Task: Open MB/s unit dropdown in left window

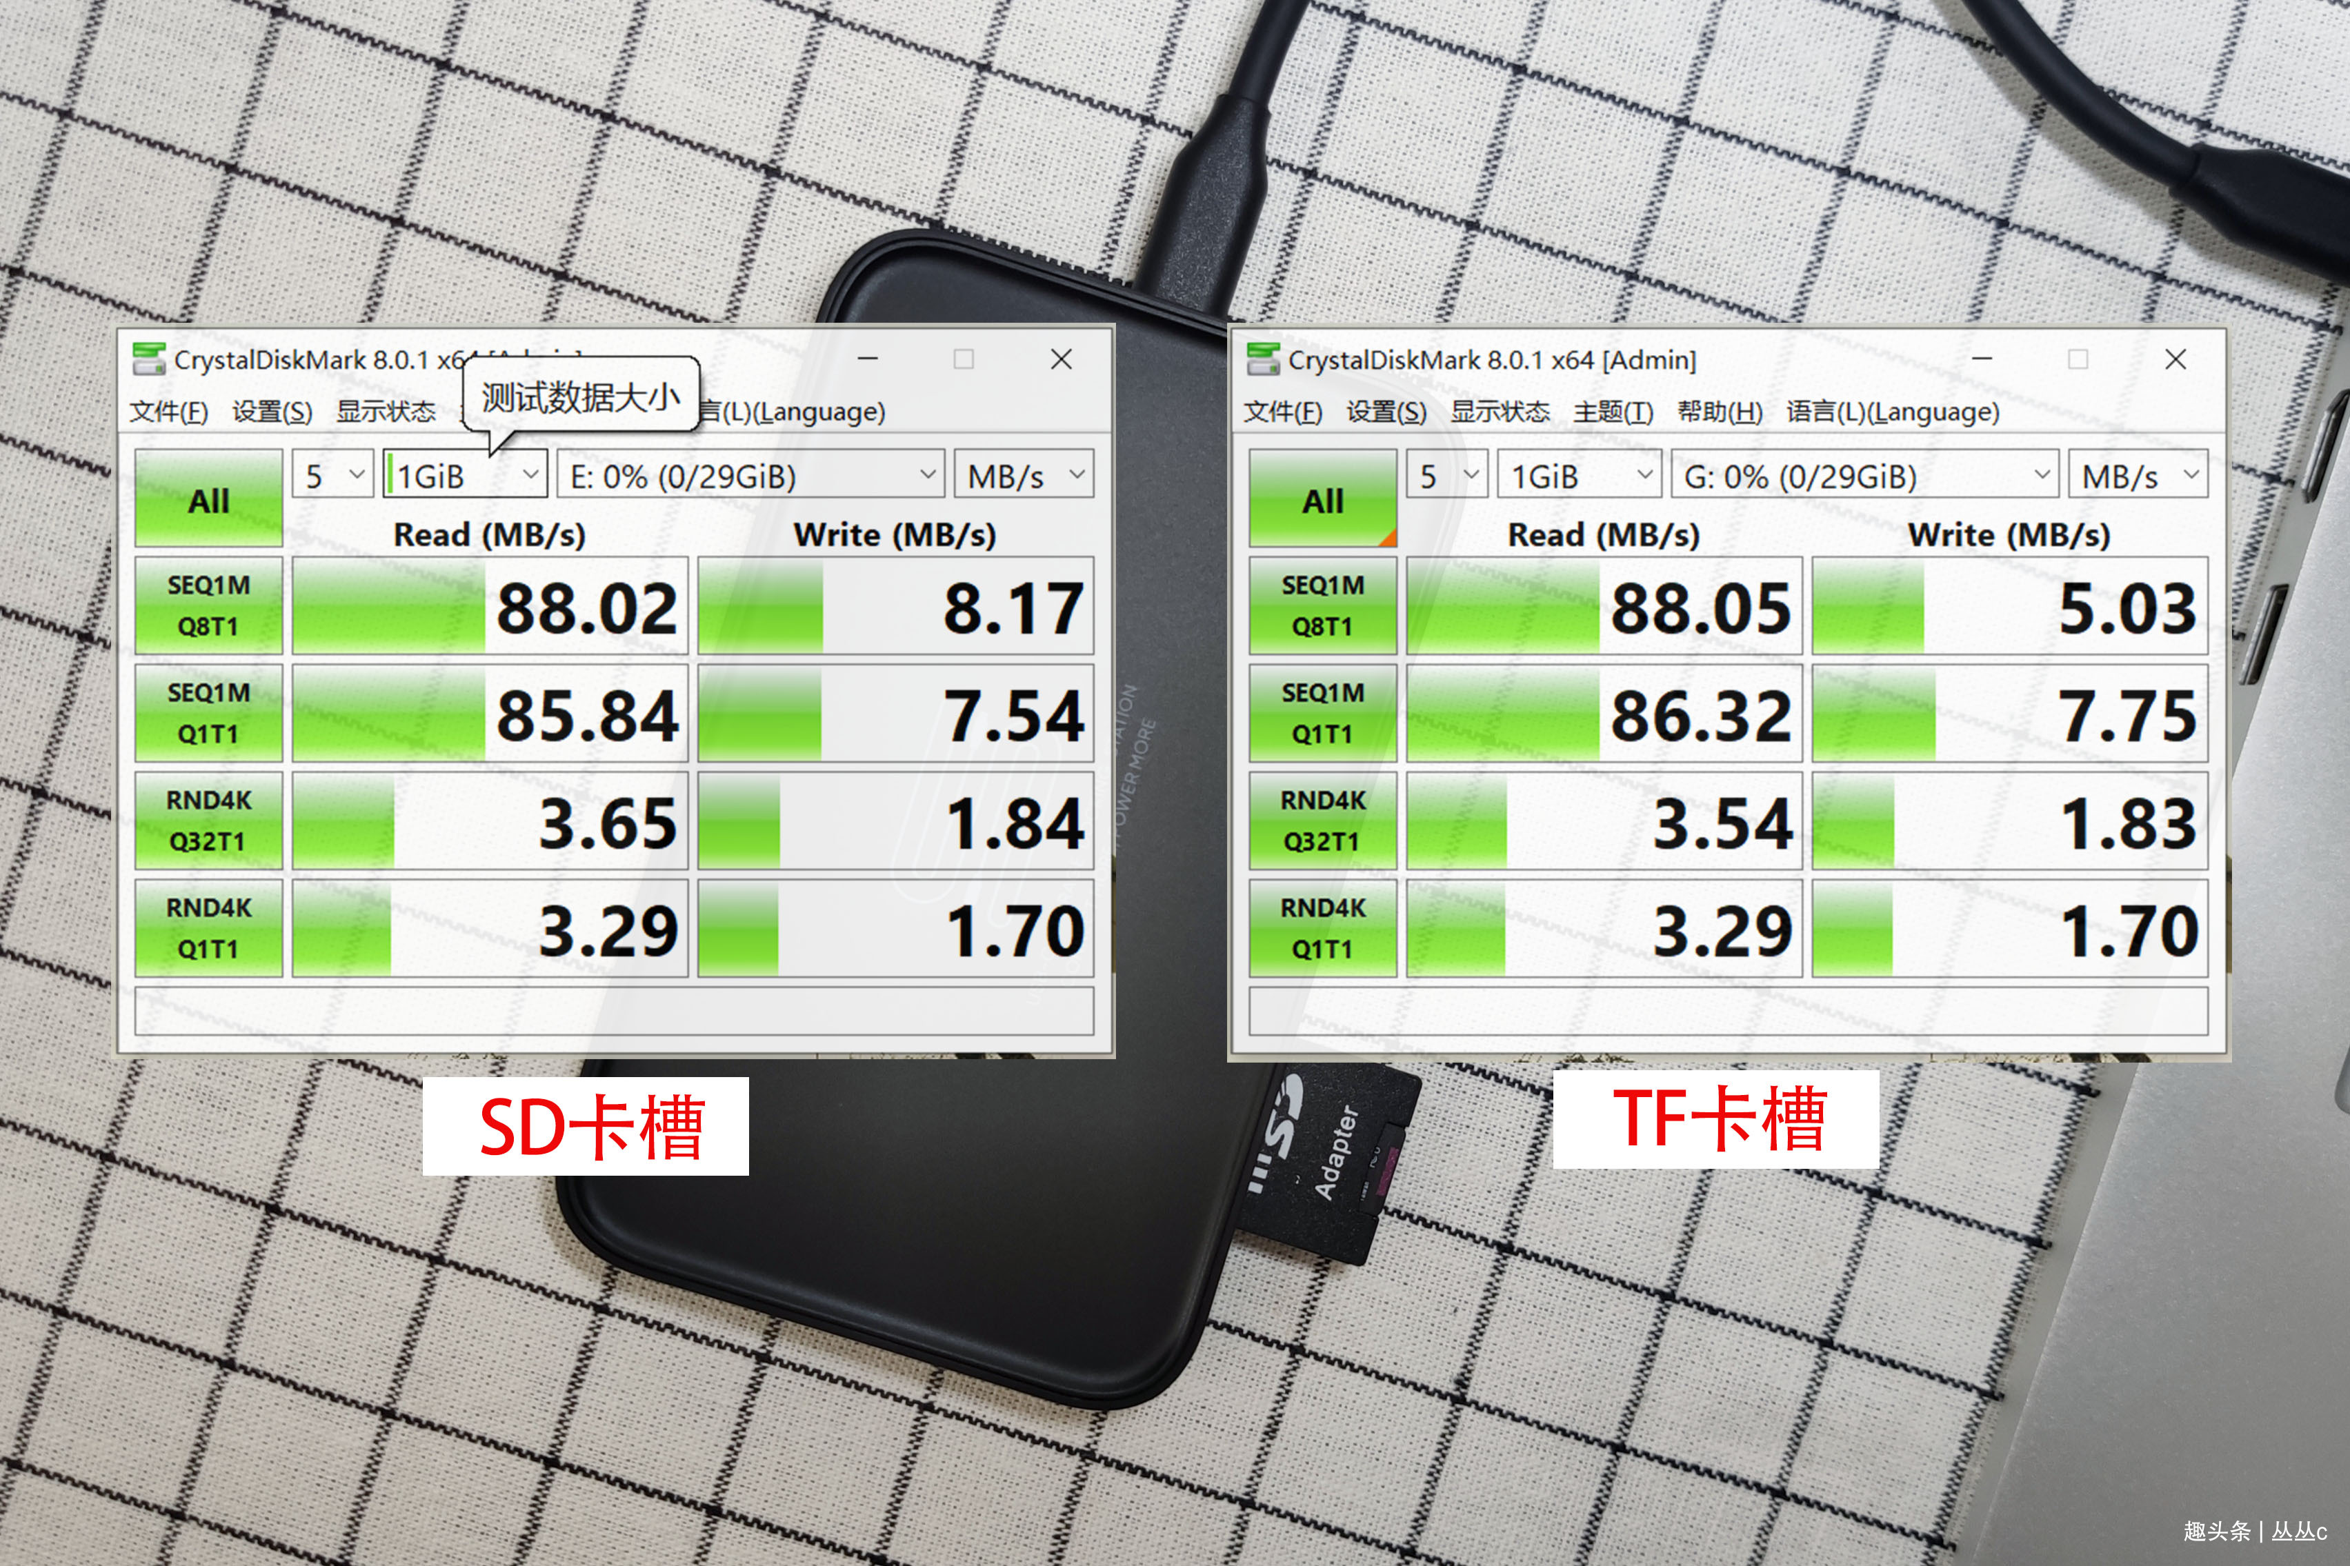Action: (1024, 474)
